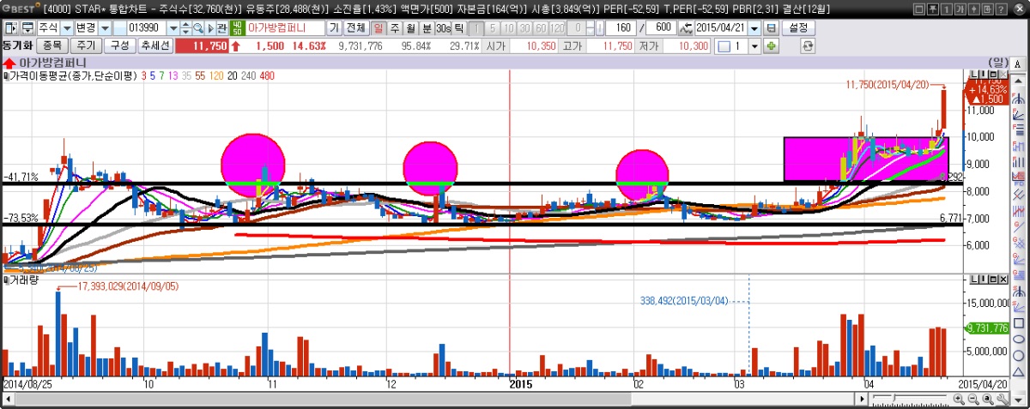Click the second layout icon with down arrow
Image resolution: width=1030 pixels, height=409 pixels.
[29, 27]
